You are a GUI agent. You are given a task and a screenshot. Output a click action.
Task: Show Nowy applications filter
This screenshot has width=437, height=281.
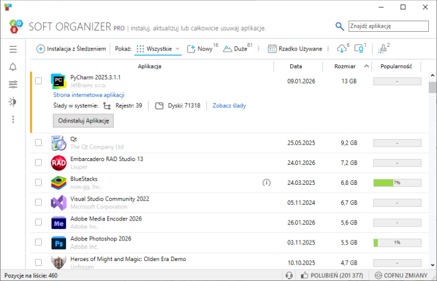[203, 49]
